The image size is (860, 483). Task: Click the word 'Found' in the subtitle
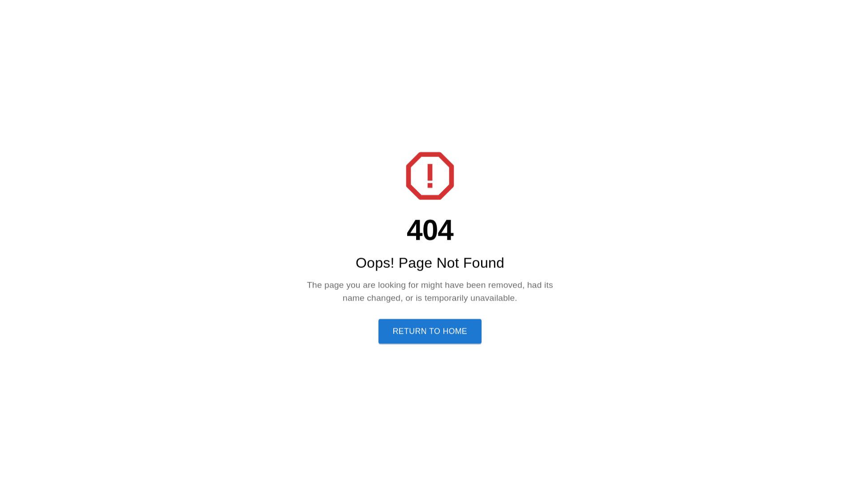tap(484, 263)
